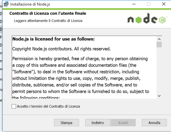
Task: Go back with the Indietro button
Action: pyautogui.click(x=98, y=123)
